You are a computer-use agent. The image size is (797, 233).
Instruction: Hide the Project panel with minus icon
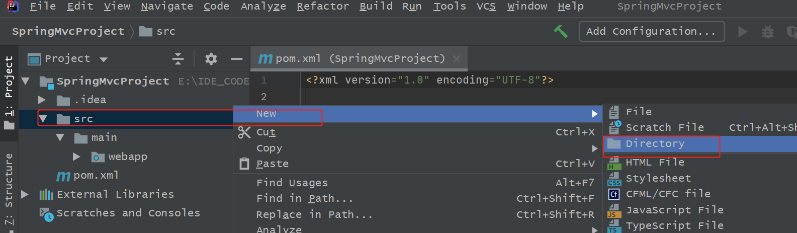[x=237, y=59]
